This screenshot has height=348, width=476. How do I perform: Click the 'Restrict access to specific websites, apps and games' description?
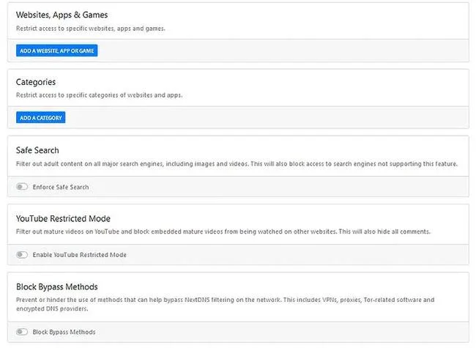pos(91,29)
